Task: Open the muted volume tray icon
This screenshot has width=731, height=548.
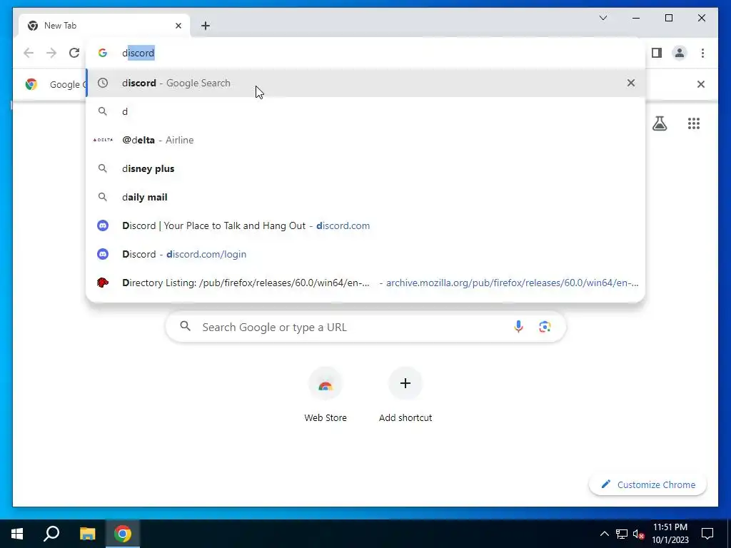Action: (x=638, y=534)
